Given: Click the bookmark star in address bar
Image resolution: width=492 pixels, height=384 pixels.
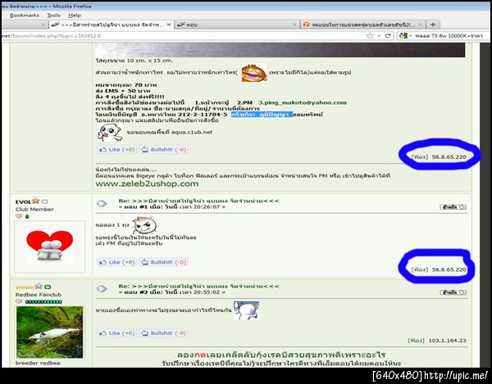Looking at the screenshot, I should (371, 36).
